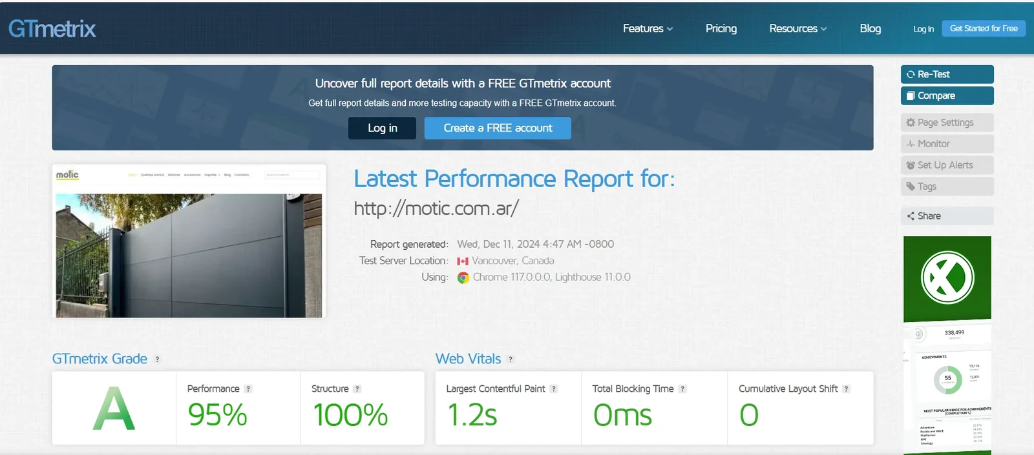
Task: Open the Features dropdown menu
Action: (x=648, y=28)
